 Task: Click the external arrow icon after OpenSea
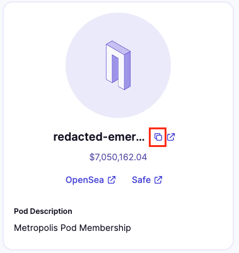click(x=112, y=180)
